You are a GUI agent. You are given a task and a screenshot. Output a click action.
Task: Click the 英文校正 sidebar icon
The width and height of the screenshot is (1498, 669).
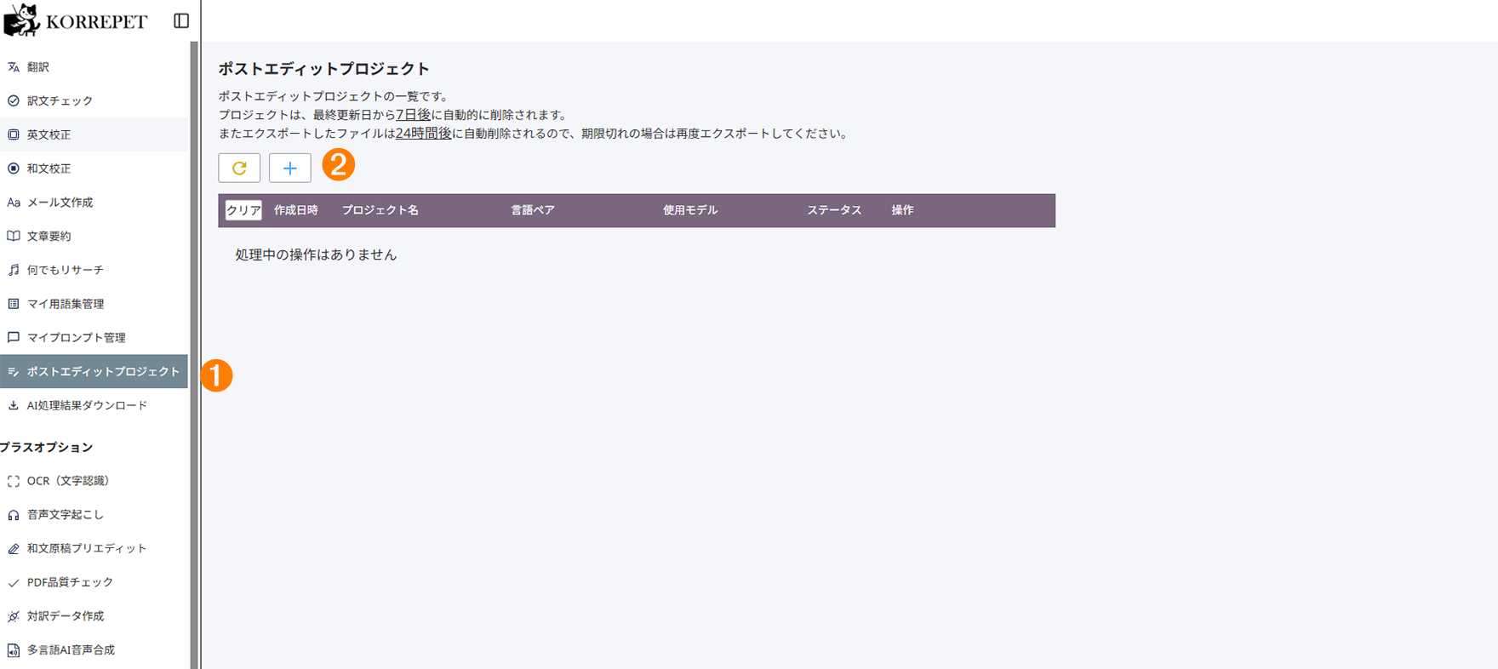pyautogui.click(x=14, y=134)
